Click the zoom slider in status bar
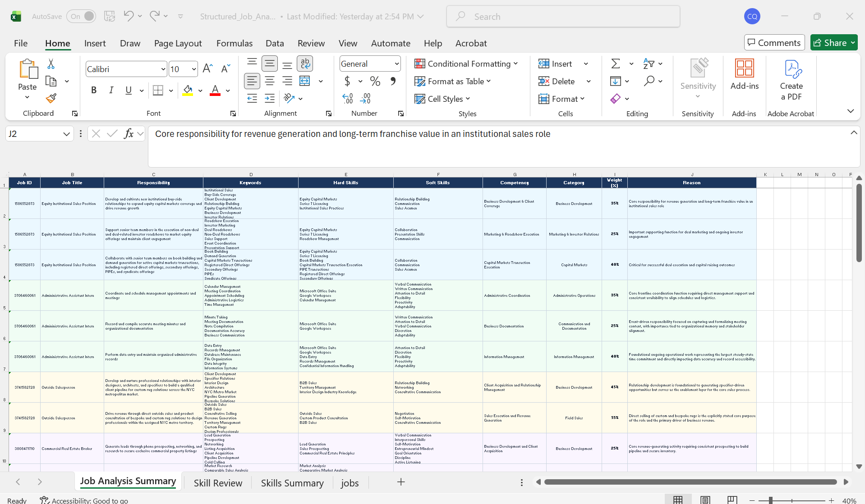Screen dimensions: 865x504 792,500
